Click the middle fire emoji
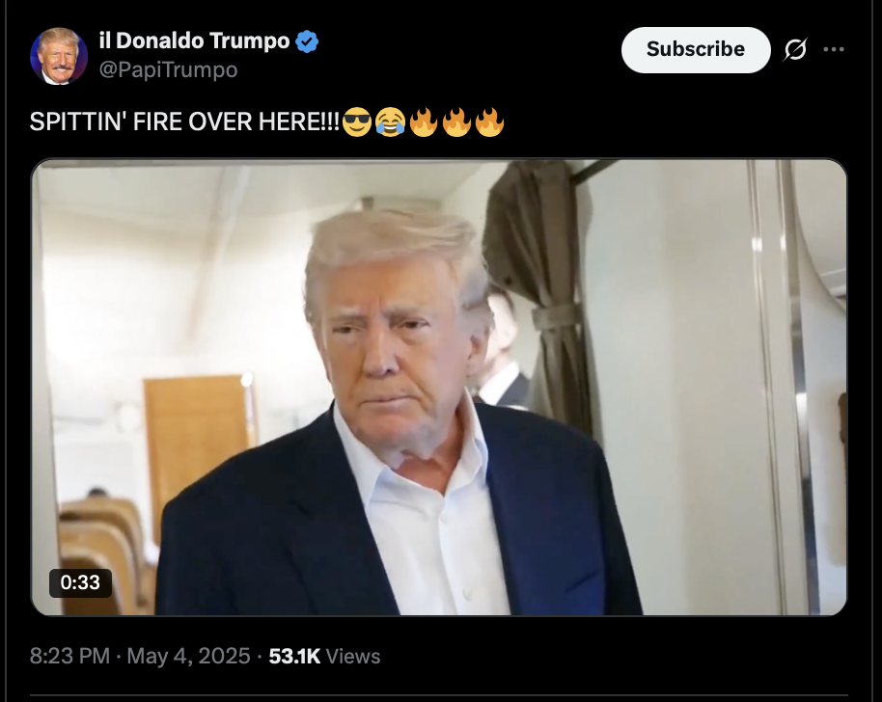The image size is (882, 702). tap(456, 121)
